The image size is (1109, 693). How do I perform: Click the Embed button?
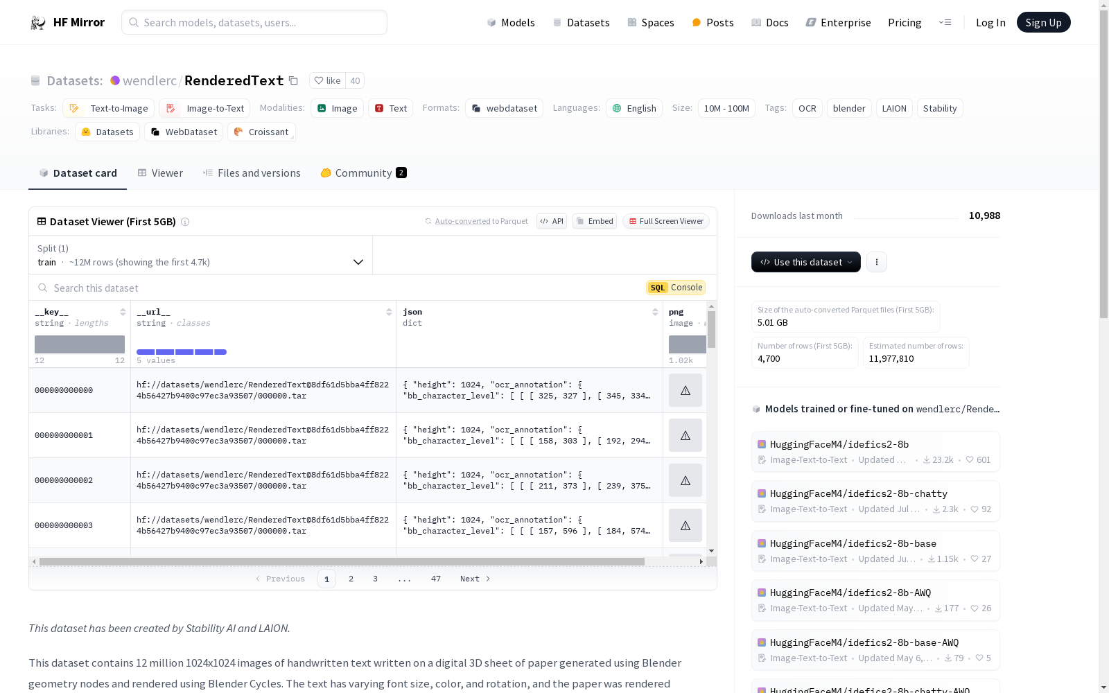[595, 221]
